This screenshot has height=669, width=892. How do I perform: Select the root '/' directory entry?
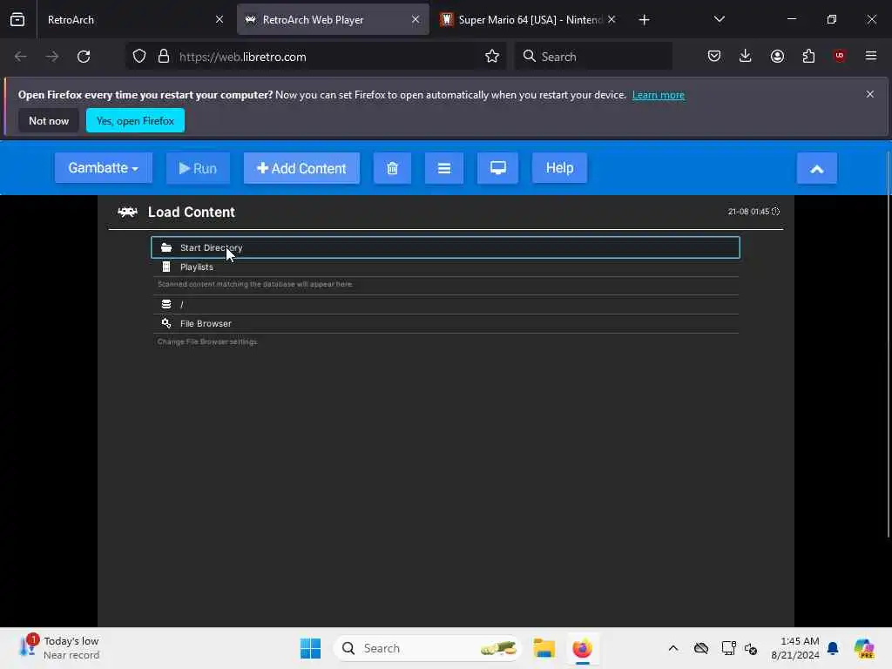(x=445, y=304)
